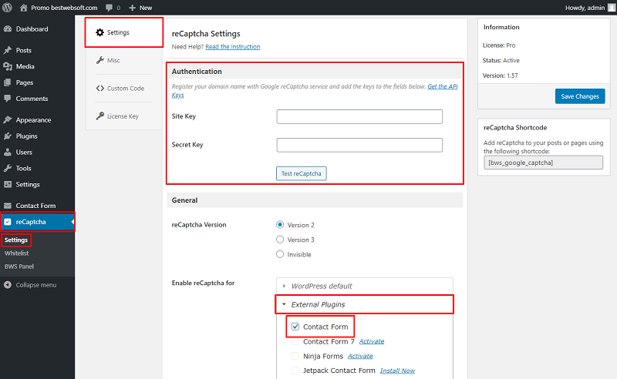Click the Plugins plug icon
This screenshot has width=617, height=379.
(x=8, y=136)
